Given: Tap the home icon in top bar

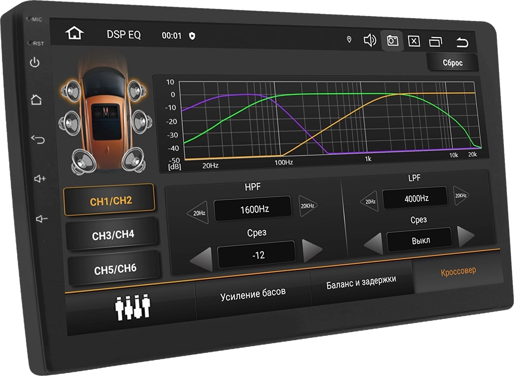Looking at the screenshot, I should coord(74,33).
